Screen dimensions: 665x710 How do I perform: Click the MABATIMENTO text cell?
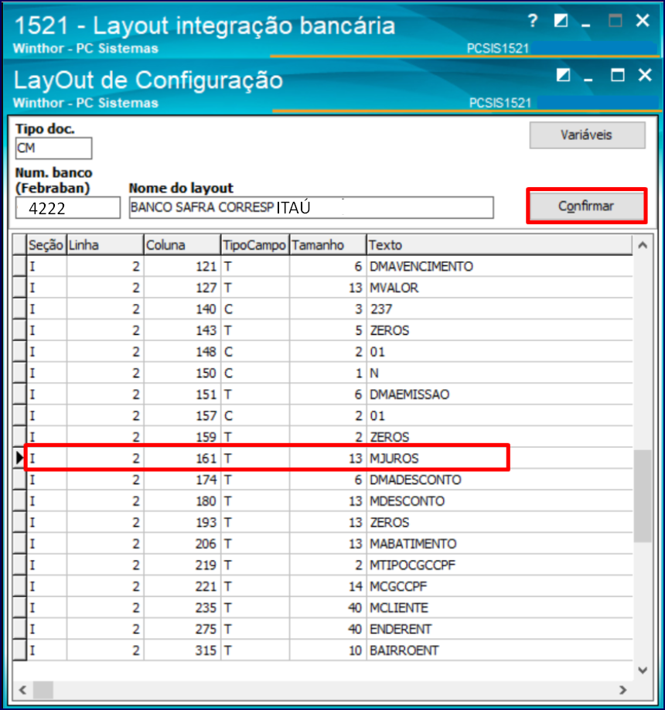[x=500, y=544]
